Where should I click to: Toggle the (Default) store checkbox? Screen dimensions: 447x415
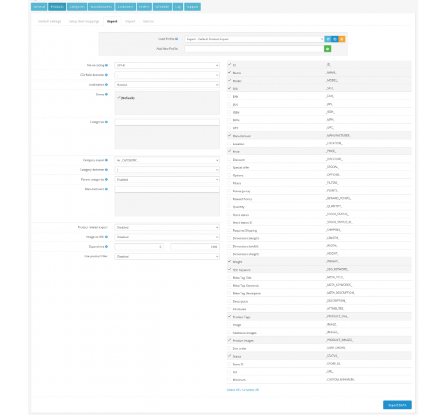point(119,98)
